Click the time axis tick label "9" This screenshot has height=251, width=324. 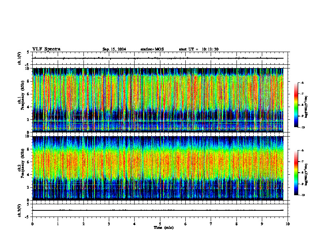(x=262, y=224)
